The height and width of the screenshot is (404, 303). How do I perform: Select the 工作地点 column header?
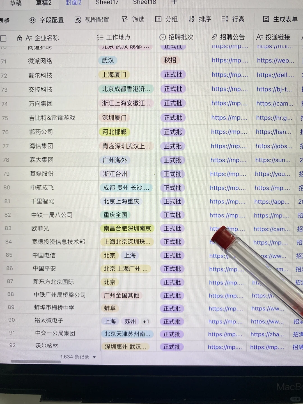coord(118,37)
